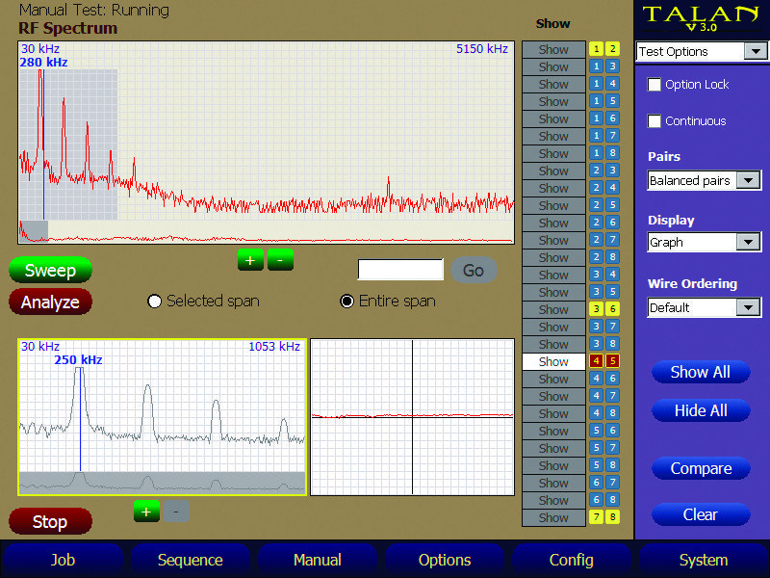Expand the Balanced pairs dropdown

[x=704, y=181]
